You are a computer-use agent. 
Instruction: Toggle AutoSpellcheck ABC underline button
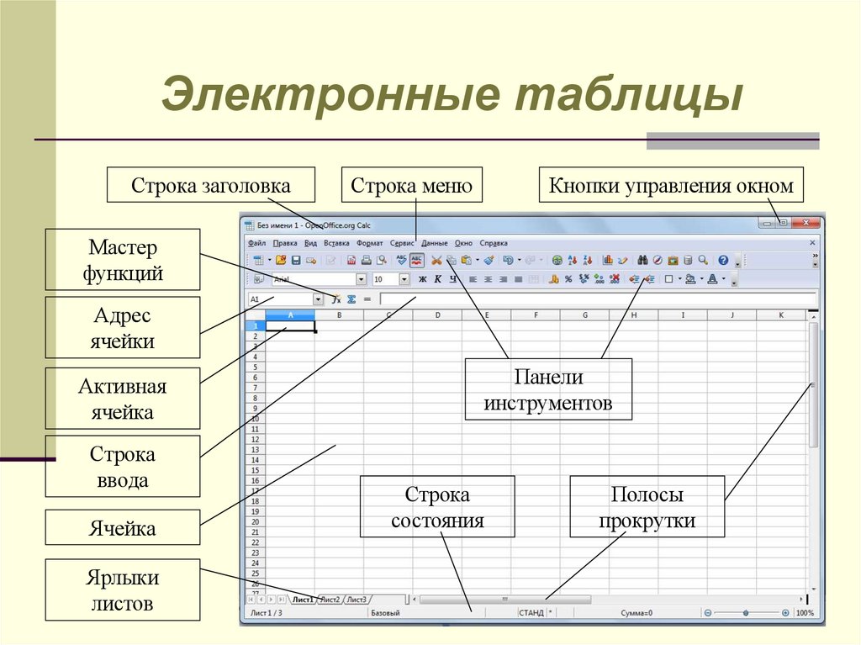pyautogui.click(x=417, y=260)
